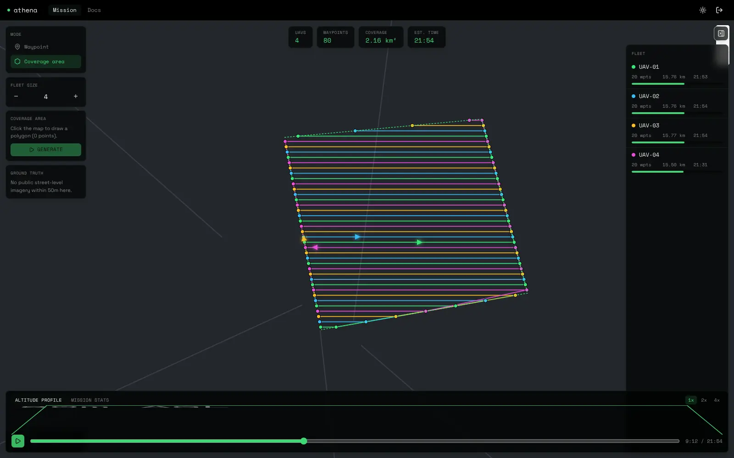The height and width of the screenshot is (458, 734).
Task: Open the Docs tab
Action: [94, 10]
